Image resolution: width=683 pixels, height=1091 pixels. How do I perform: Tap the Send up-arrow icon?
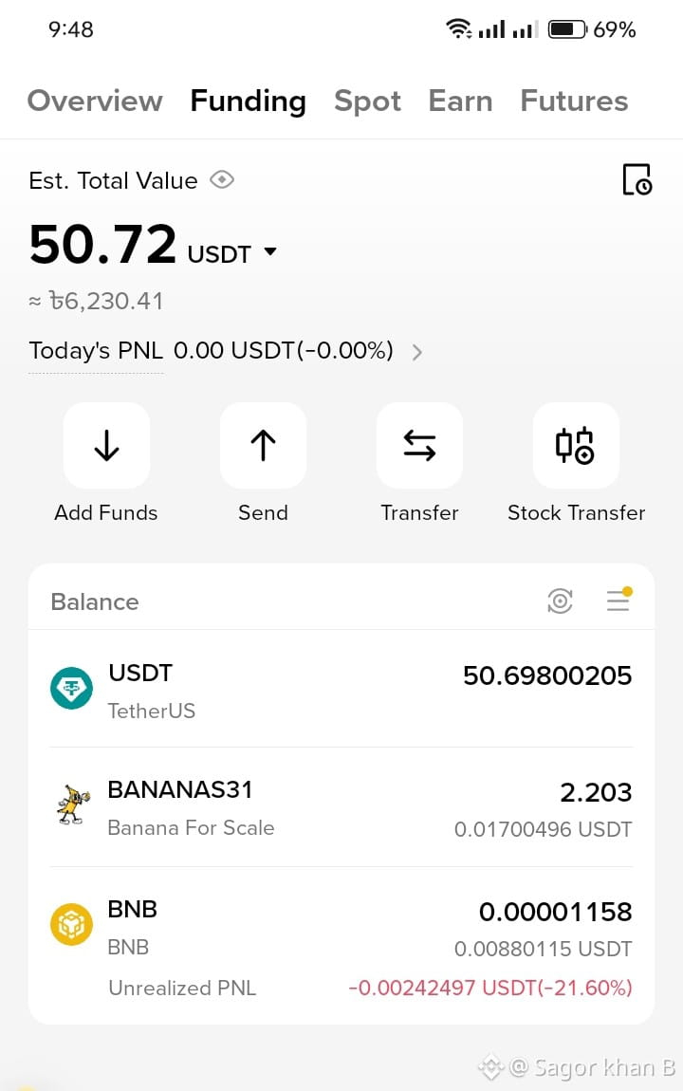coord(263,445)
